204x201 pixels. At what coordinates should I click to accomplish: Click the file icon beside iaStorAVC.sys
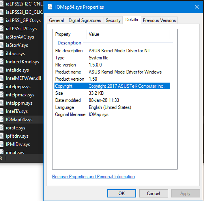[2, 37]
